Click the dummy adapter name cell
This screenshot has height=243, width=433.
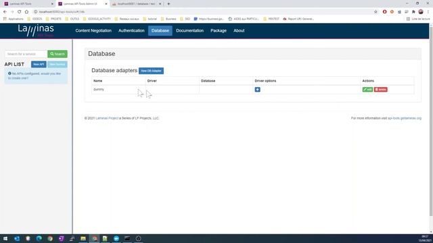pos(118,90)
